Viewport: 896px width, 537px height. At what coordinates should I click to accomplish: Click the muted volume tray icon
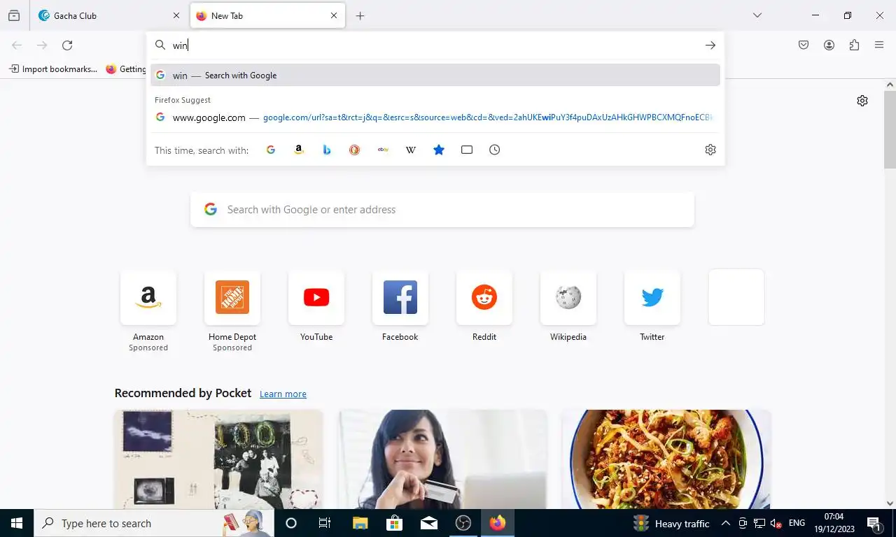[x=776, y=523]
